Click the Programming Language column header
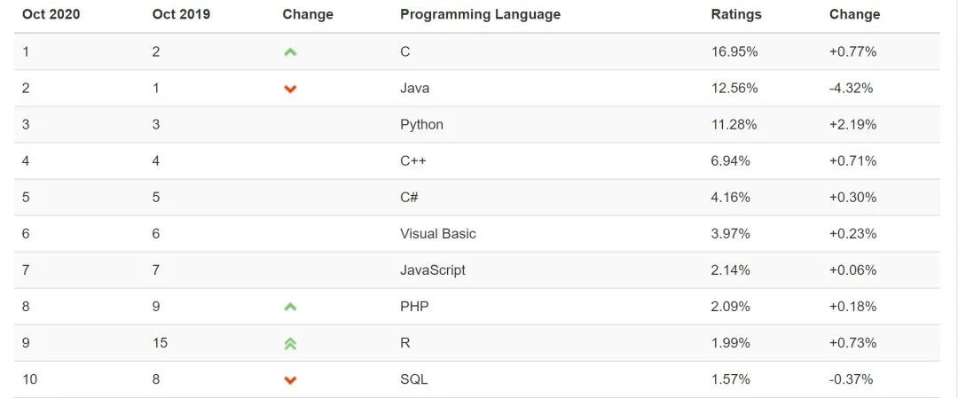 pyautogui.click(x=480, y=14)
